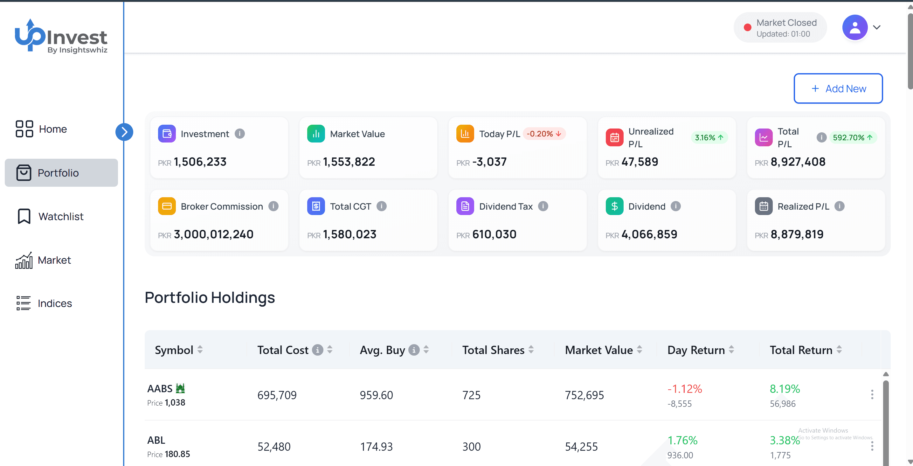
Task: Select the Portfolio icon in sidebar
Action: [x=24, y=173]
